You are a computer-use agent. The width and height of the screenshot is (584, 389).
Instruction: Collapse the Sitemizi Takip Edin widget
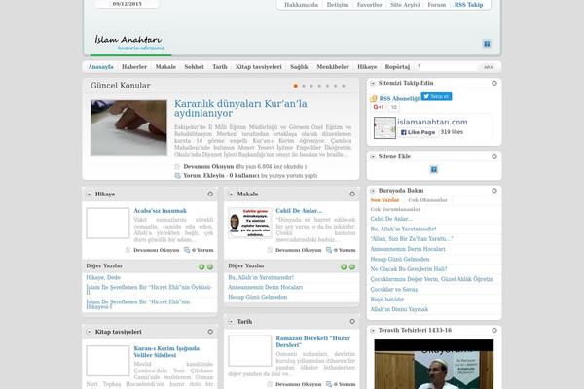point(373,83)
